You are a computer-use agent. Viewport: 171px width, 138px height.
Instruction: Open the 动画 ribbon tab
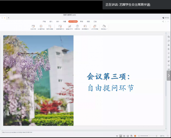(64, 21)
